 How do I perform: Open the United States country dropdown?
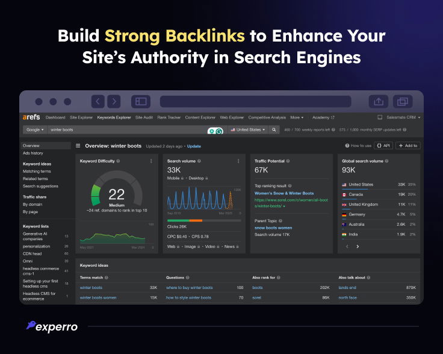[x=248, y=129]
